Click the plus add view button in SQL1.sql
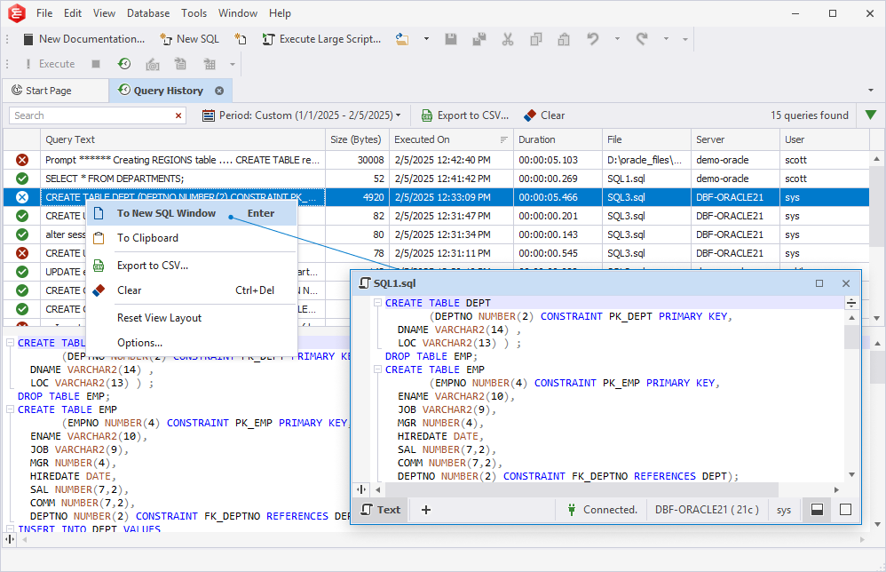 coord(426,510)
